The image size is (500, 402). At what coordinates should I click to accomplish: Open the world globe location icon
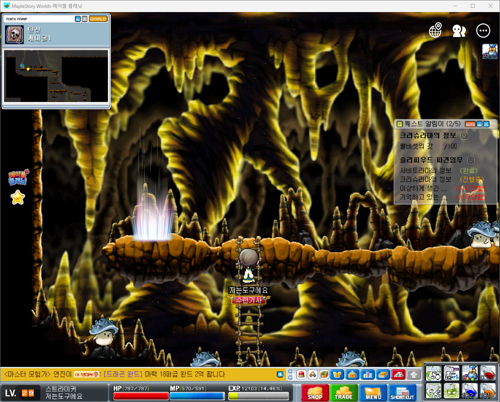[435, 30]
